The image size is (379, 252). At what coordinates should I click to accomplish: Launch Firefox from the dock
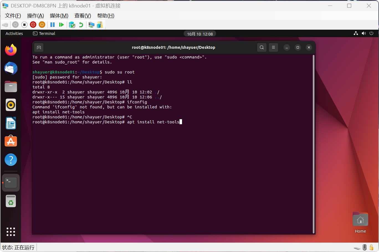[11, 50]
